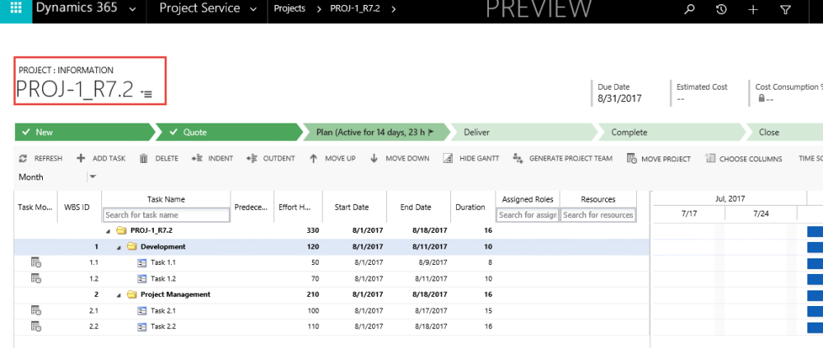Click the Refresh icon in toolbar
Viewport: 823px width, 348px height.
point(23,159)
